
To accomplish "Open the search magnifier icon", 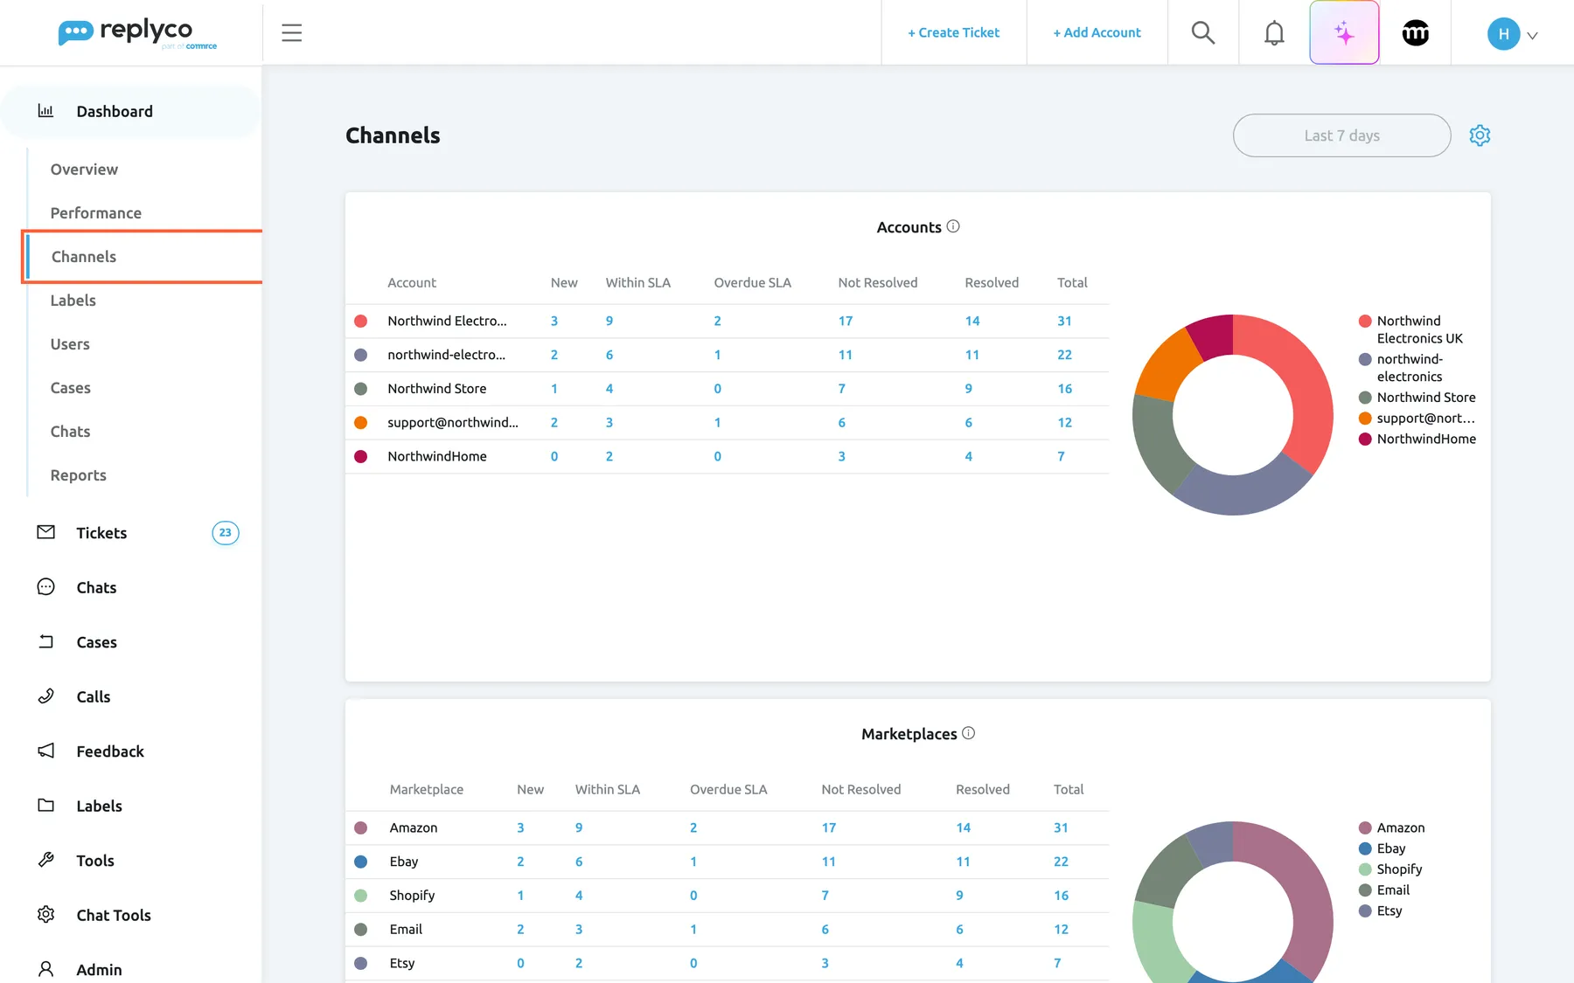I will [x=1203, y=33].
